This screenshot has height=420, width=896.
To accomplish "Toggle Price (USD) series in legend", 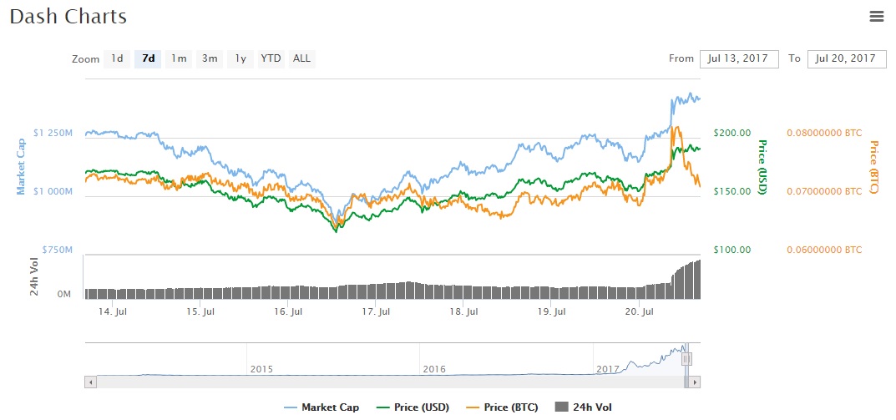I will point(413,407).
